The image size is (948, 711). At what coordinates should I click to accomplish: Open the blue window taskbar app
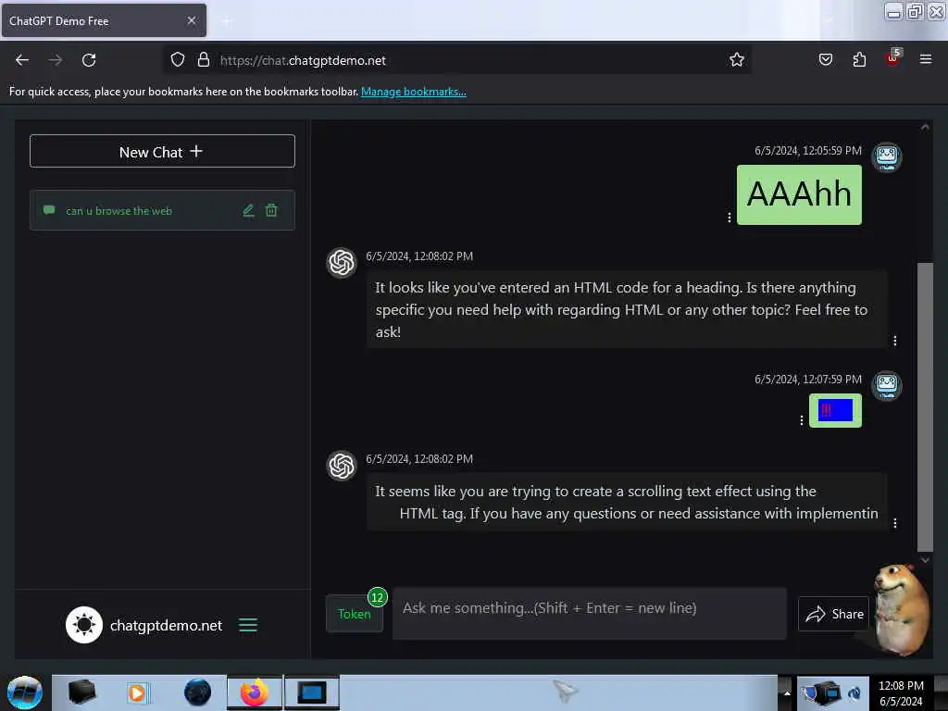click(312, 692)
